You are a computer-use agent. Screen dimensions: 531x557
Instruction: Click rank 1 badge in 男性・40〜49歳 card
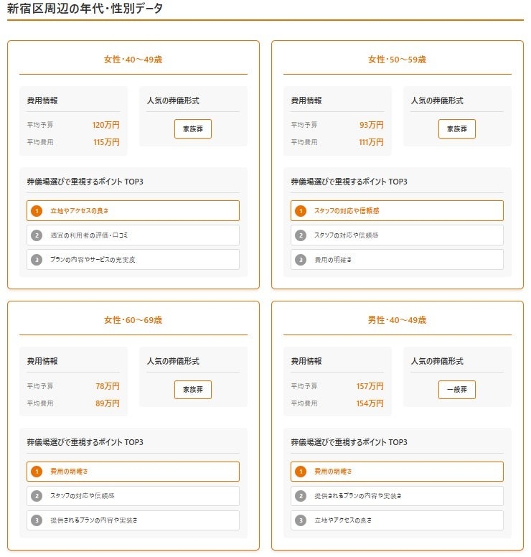coord(301,472)
